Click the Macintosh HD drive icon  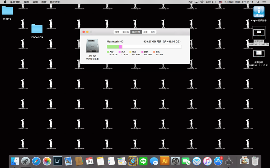[92, 46]
